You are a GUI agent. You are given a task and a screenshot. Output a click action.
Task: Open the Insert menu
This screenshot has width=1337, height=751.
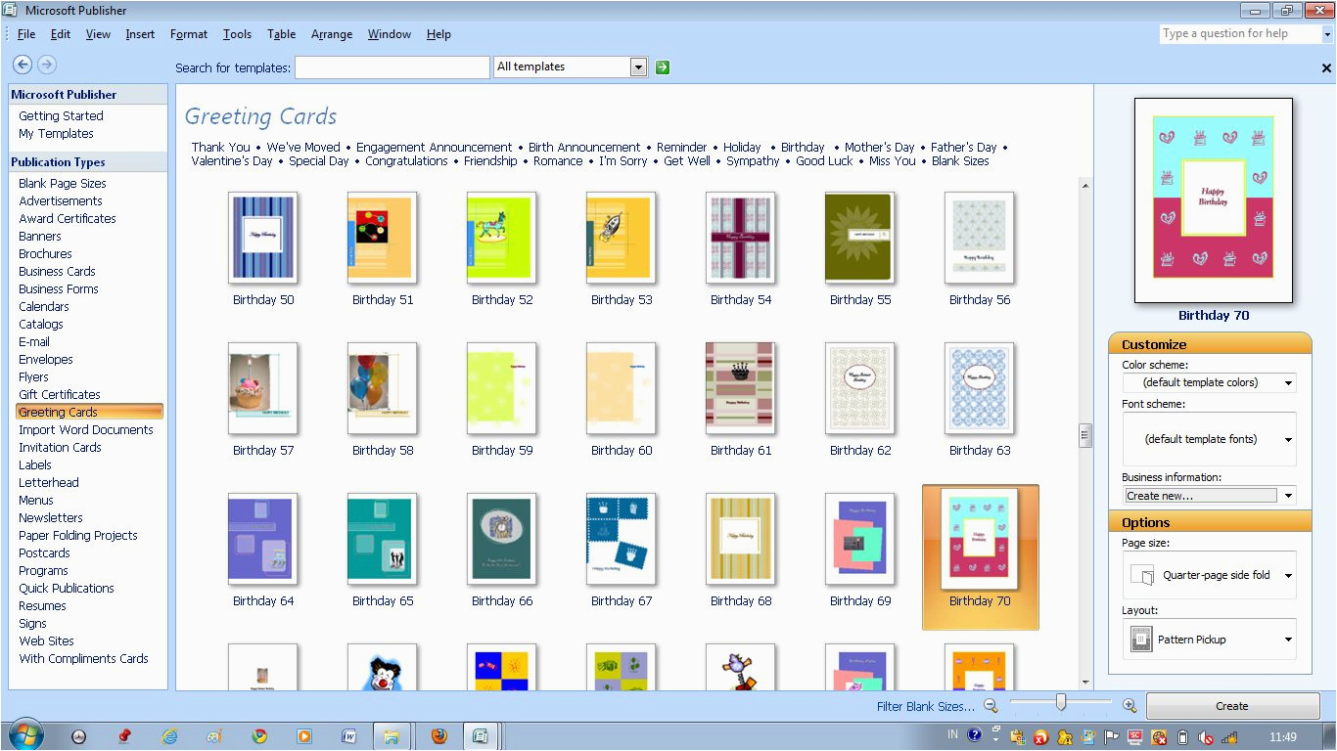pos(140,33)
